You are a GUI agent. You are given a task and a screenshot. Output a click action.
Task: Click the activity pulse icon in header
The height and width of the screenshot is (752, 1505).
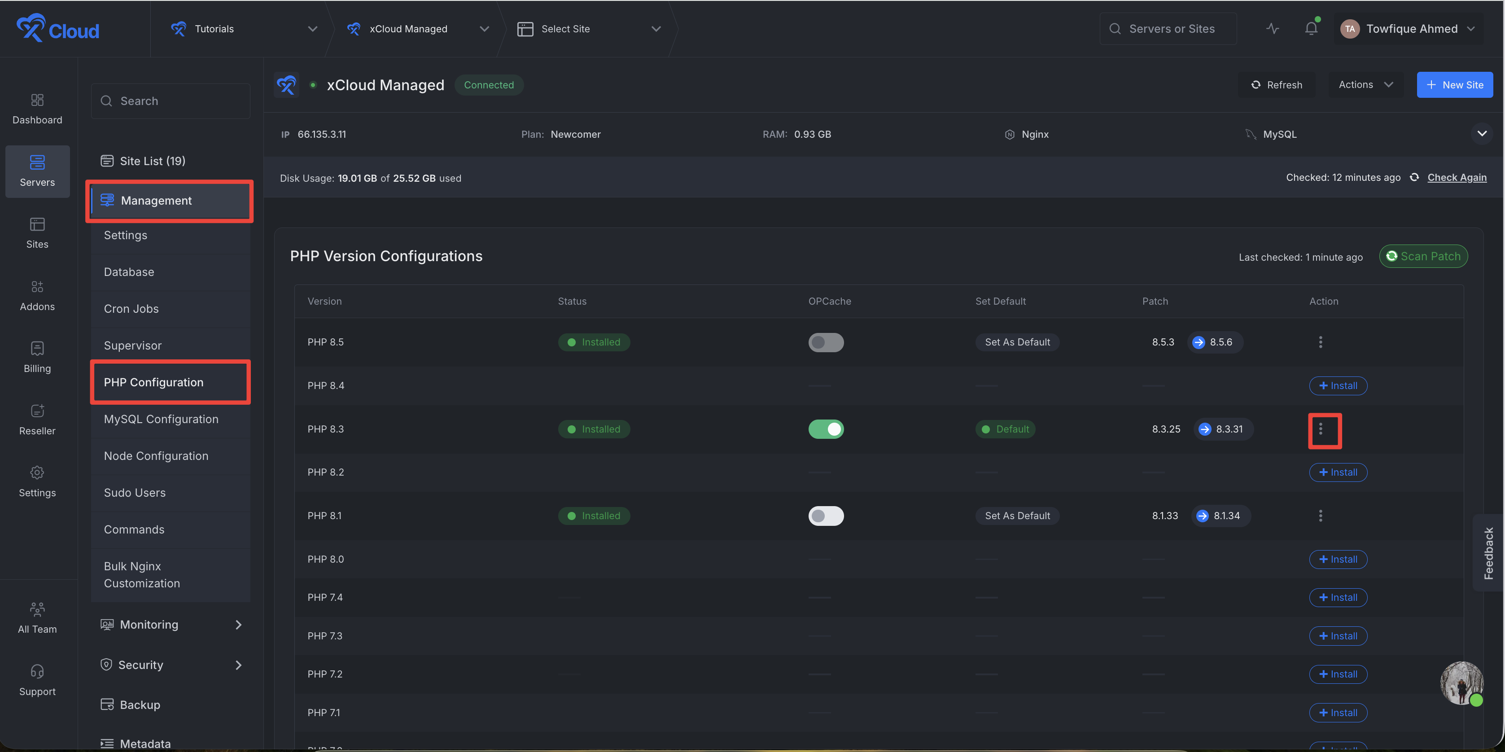click(x=1273, y=29)
